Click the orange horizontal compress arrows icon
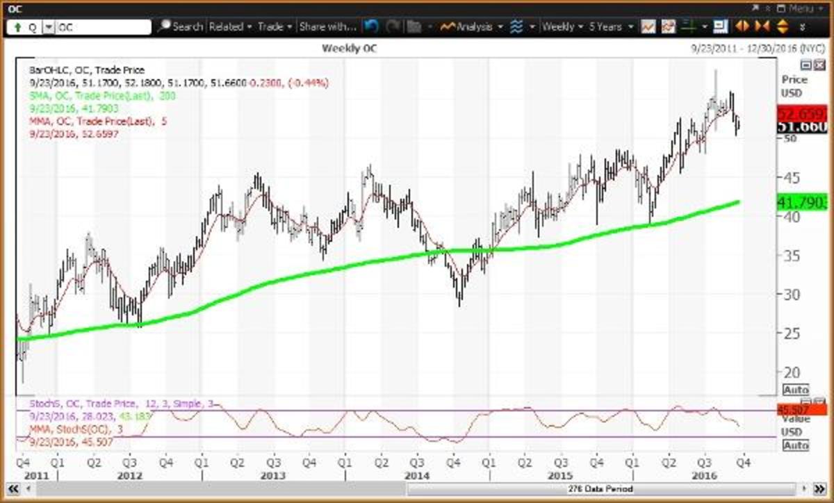 (762, 27)
